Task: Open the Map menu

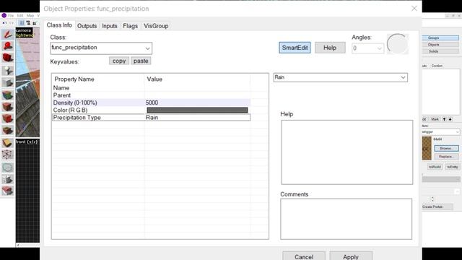Action: (x=30, y=15)
